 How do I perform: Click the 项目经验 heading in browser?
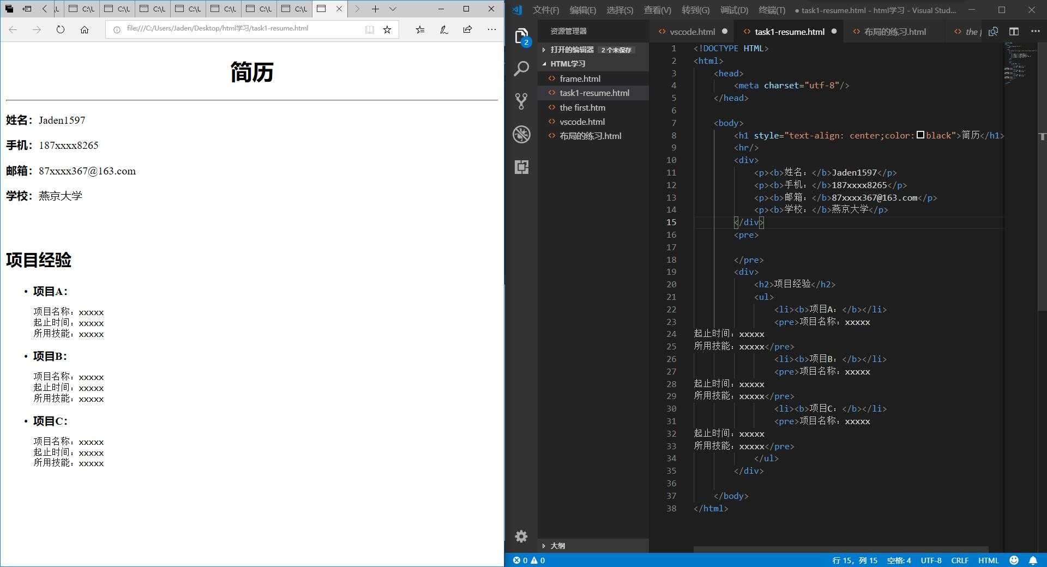[39, 260]
